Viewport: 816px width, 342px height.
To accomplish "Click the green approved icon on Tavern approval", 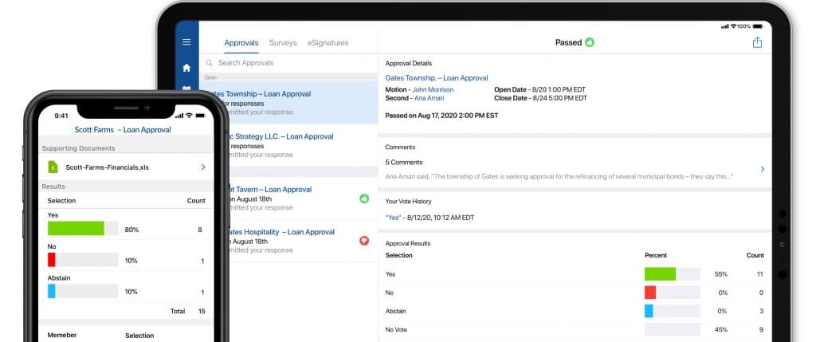I will tap(364, 198).
